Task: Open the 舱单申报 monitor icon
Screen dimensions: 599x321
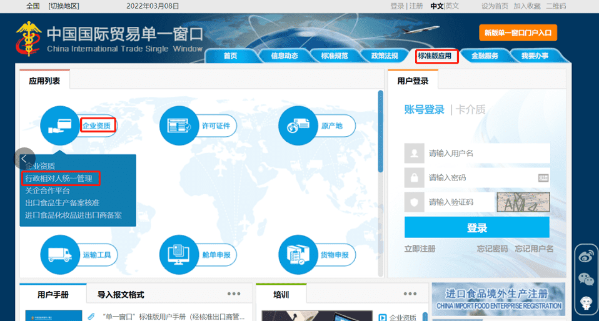Action: coord(179,254)
